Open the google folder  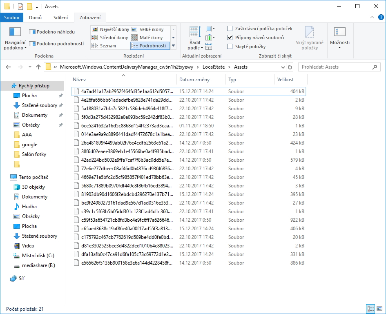pyautogui.click(x=29, y=145)
